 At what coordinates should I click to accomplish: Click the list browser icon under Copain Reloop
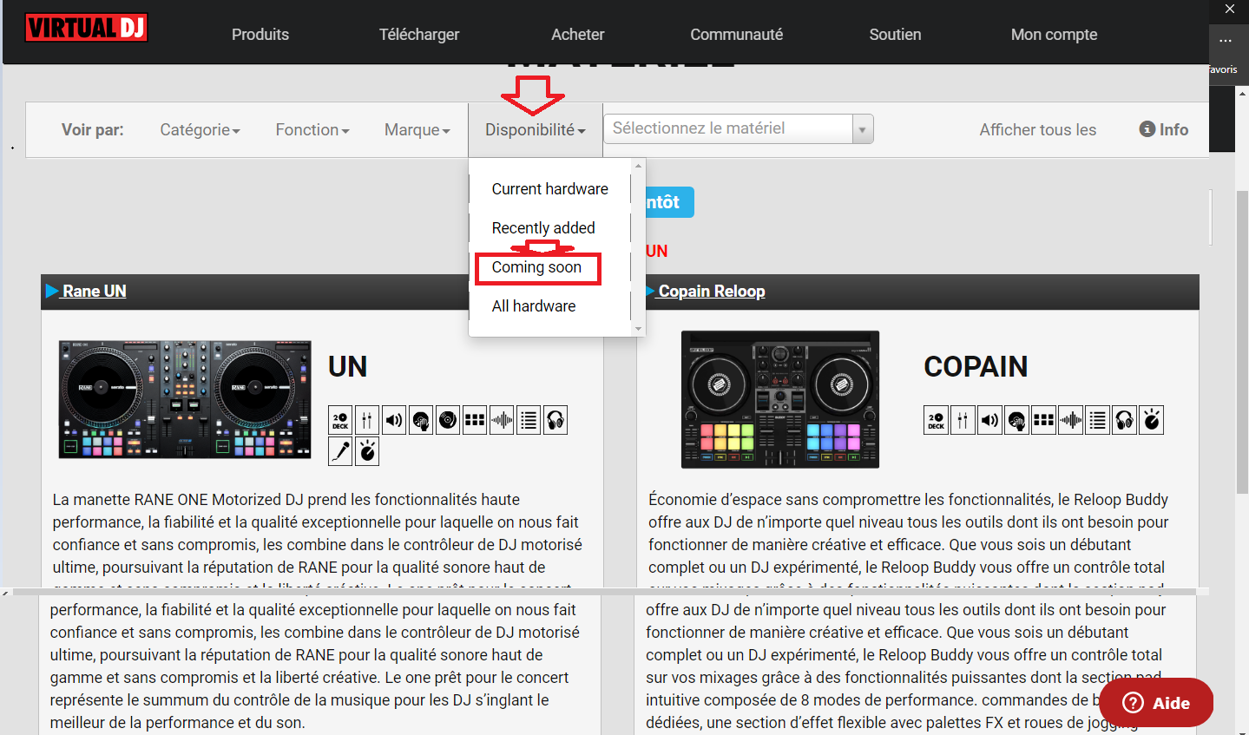[x=1097, y=421]
